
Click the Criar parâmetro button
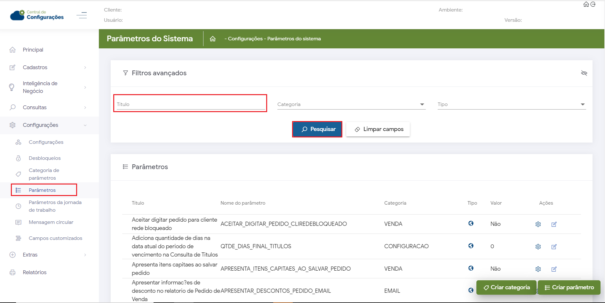tap(569, 288)
